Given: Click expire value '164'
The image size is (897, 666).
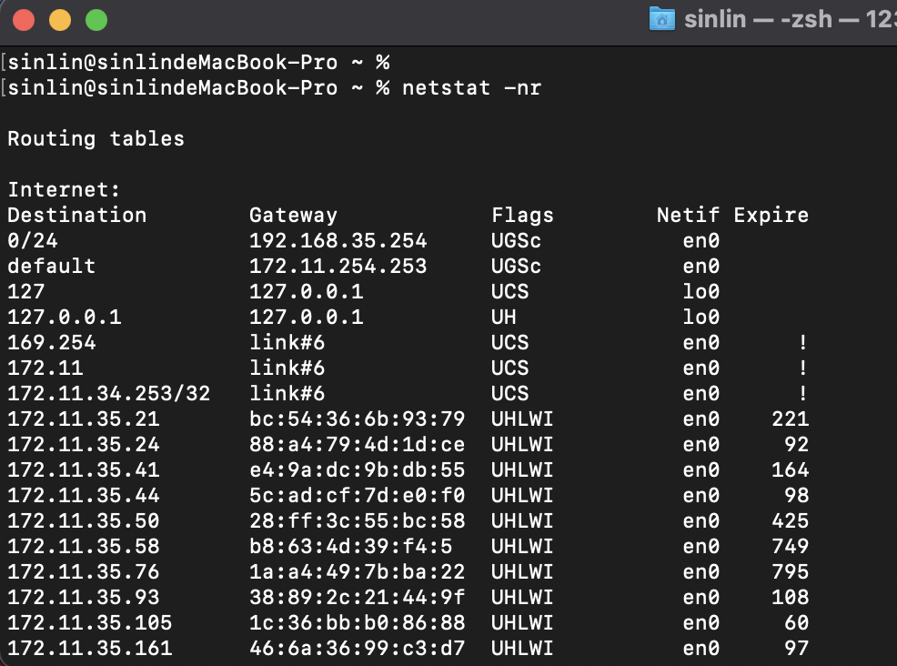Looking at the screenshot, I should click(x=790, y=469).
